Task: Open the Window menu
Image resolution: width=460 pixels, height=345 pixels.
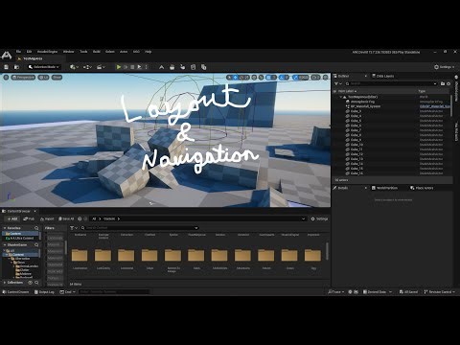Action: pyautogui.click(x=68, y=52)
